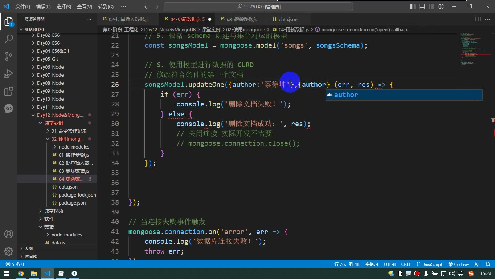Click the red record icon in system tray
This screenshot has height=279, width=495.
point(417,274)
